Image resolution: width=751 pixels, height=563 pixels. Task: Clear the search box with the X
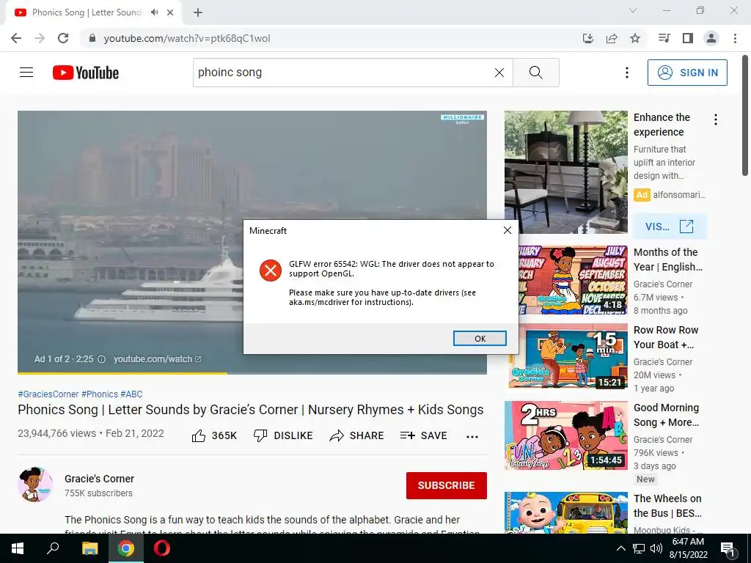tap(499, 73)
